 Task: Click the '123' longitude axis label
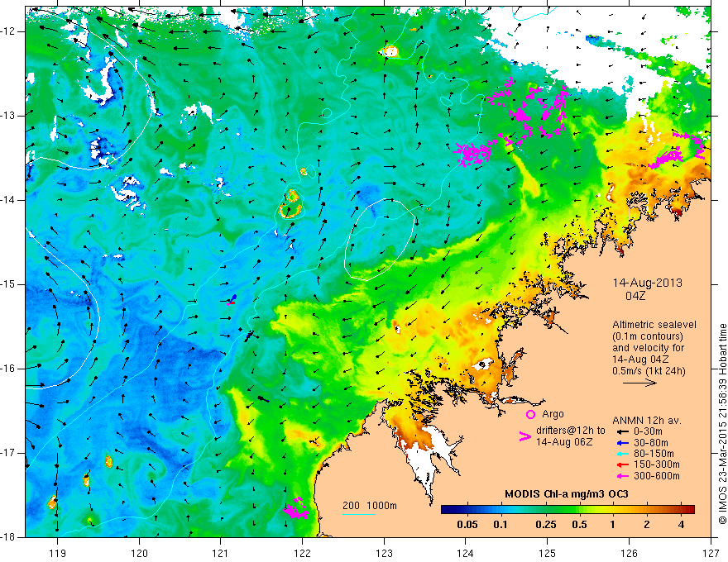[384, 553]
